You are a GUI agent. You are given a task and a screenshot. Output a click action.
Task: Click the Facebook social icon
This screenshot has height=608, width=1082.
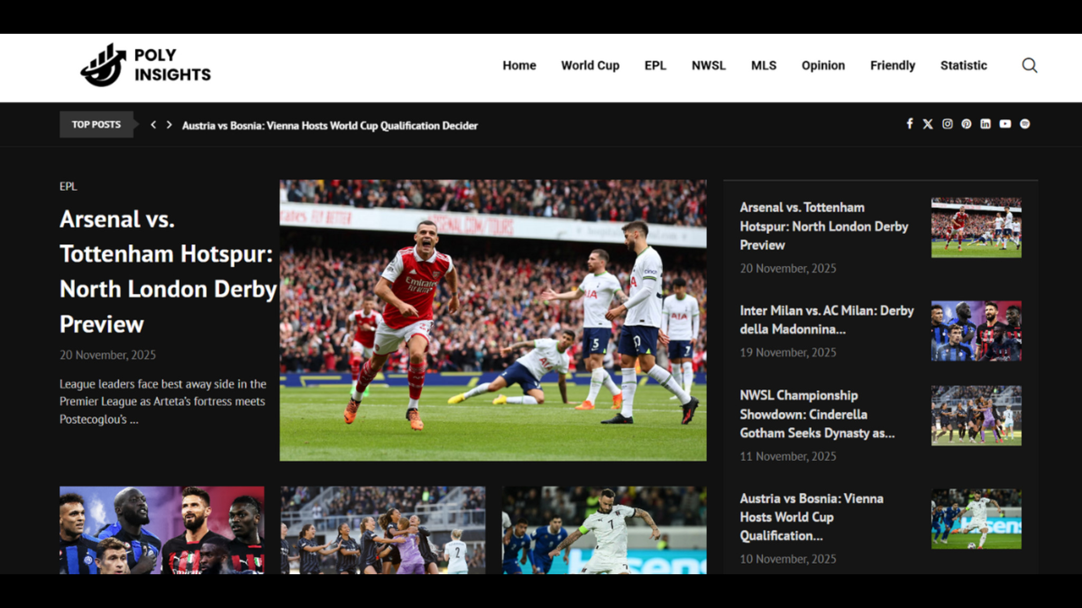click(x=909, y=123)
